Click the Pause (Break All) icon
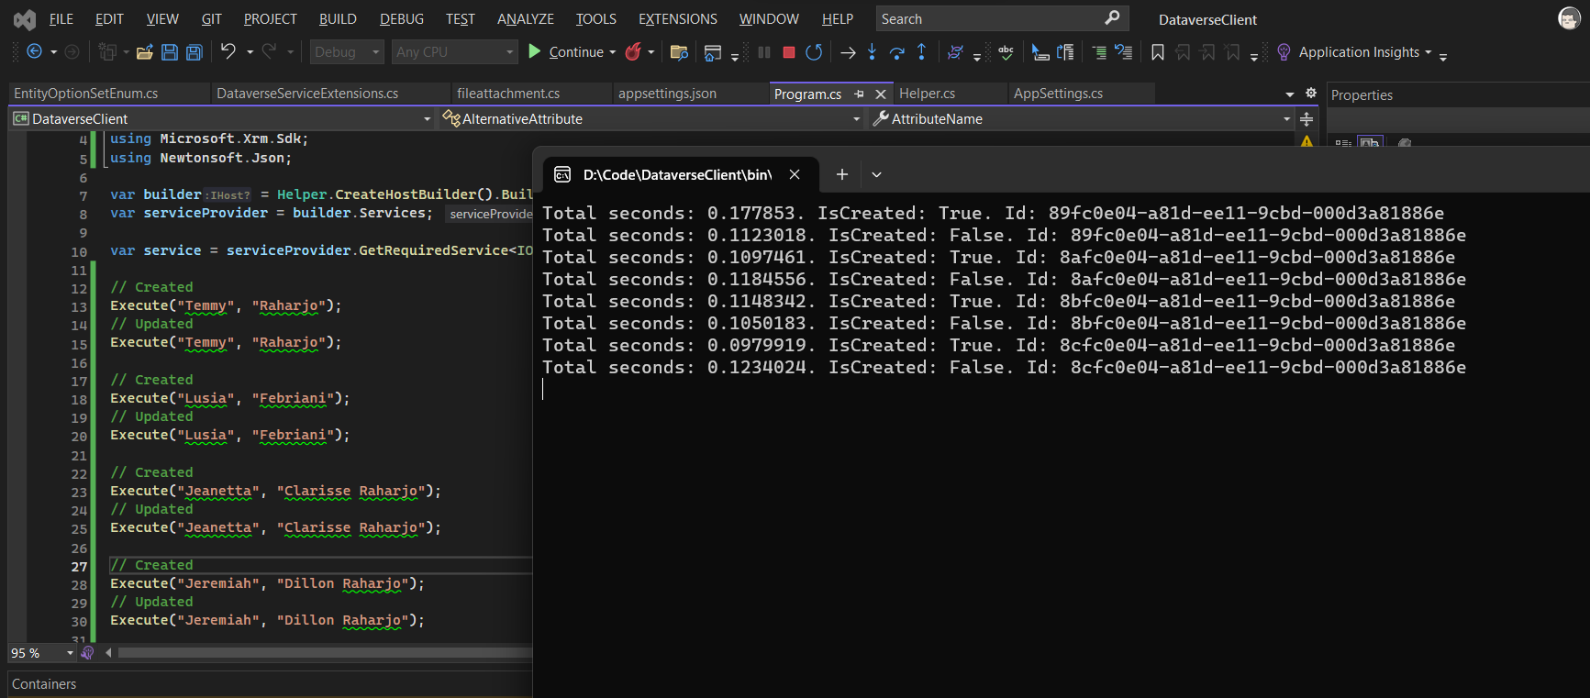 tap(763, 52)
